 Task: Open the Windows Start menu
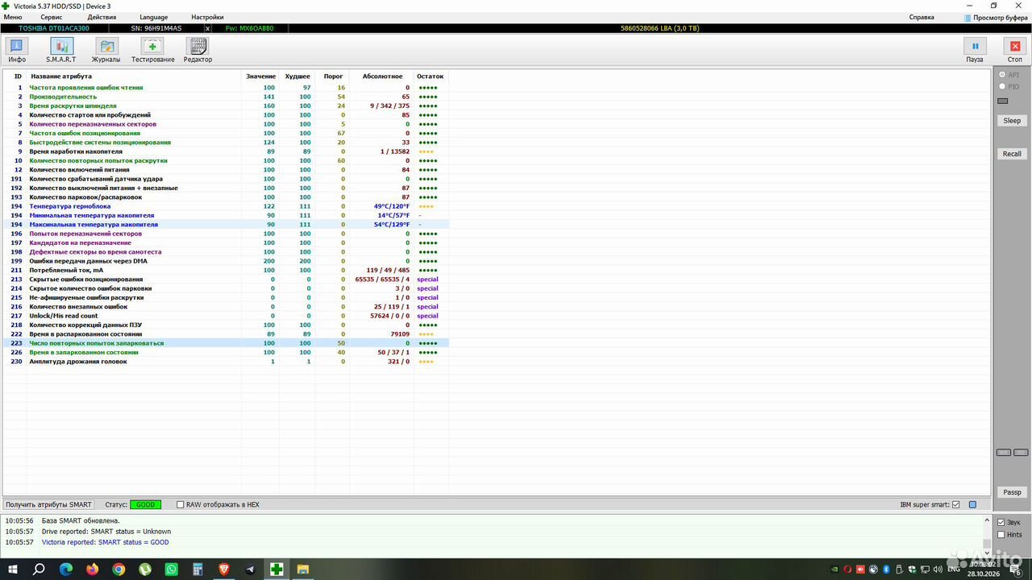13,570
